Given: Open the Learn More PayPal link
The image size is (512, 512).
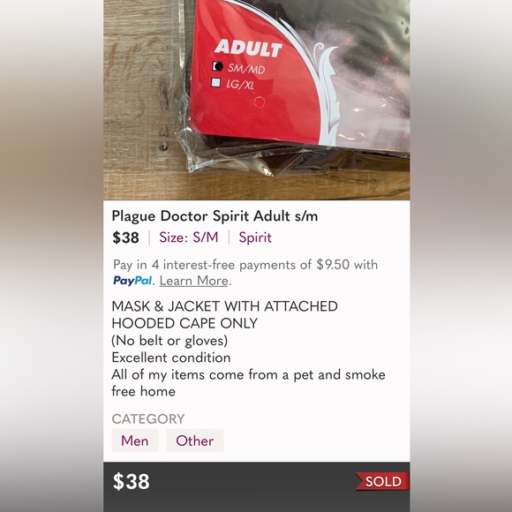Looking at the screenshot, I should coord(194,281).
